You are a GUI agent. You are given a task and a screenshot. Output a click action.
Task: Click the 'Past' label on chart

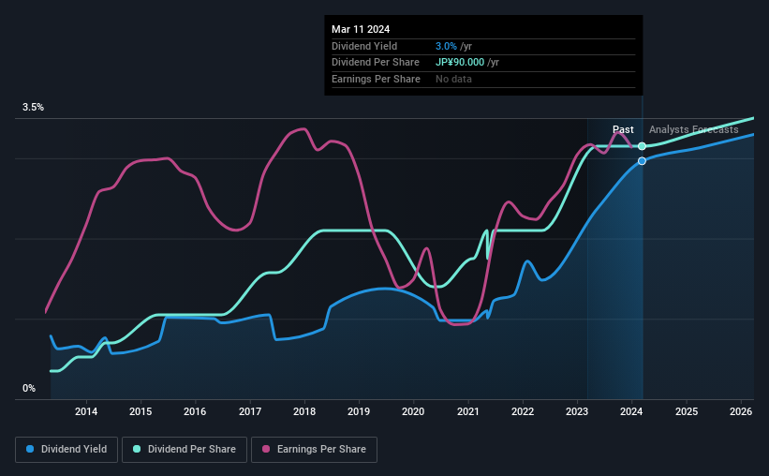pyautogui.click(x=623, y=129)
